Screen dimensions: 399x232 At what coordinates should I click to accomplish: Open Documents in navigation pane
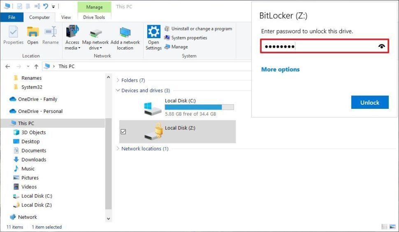[x=34, y=151]
